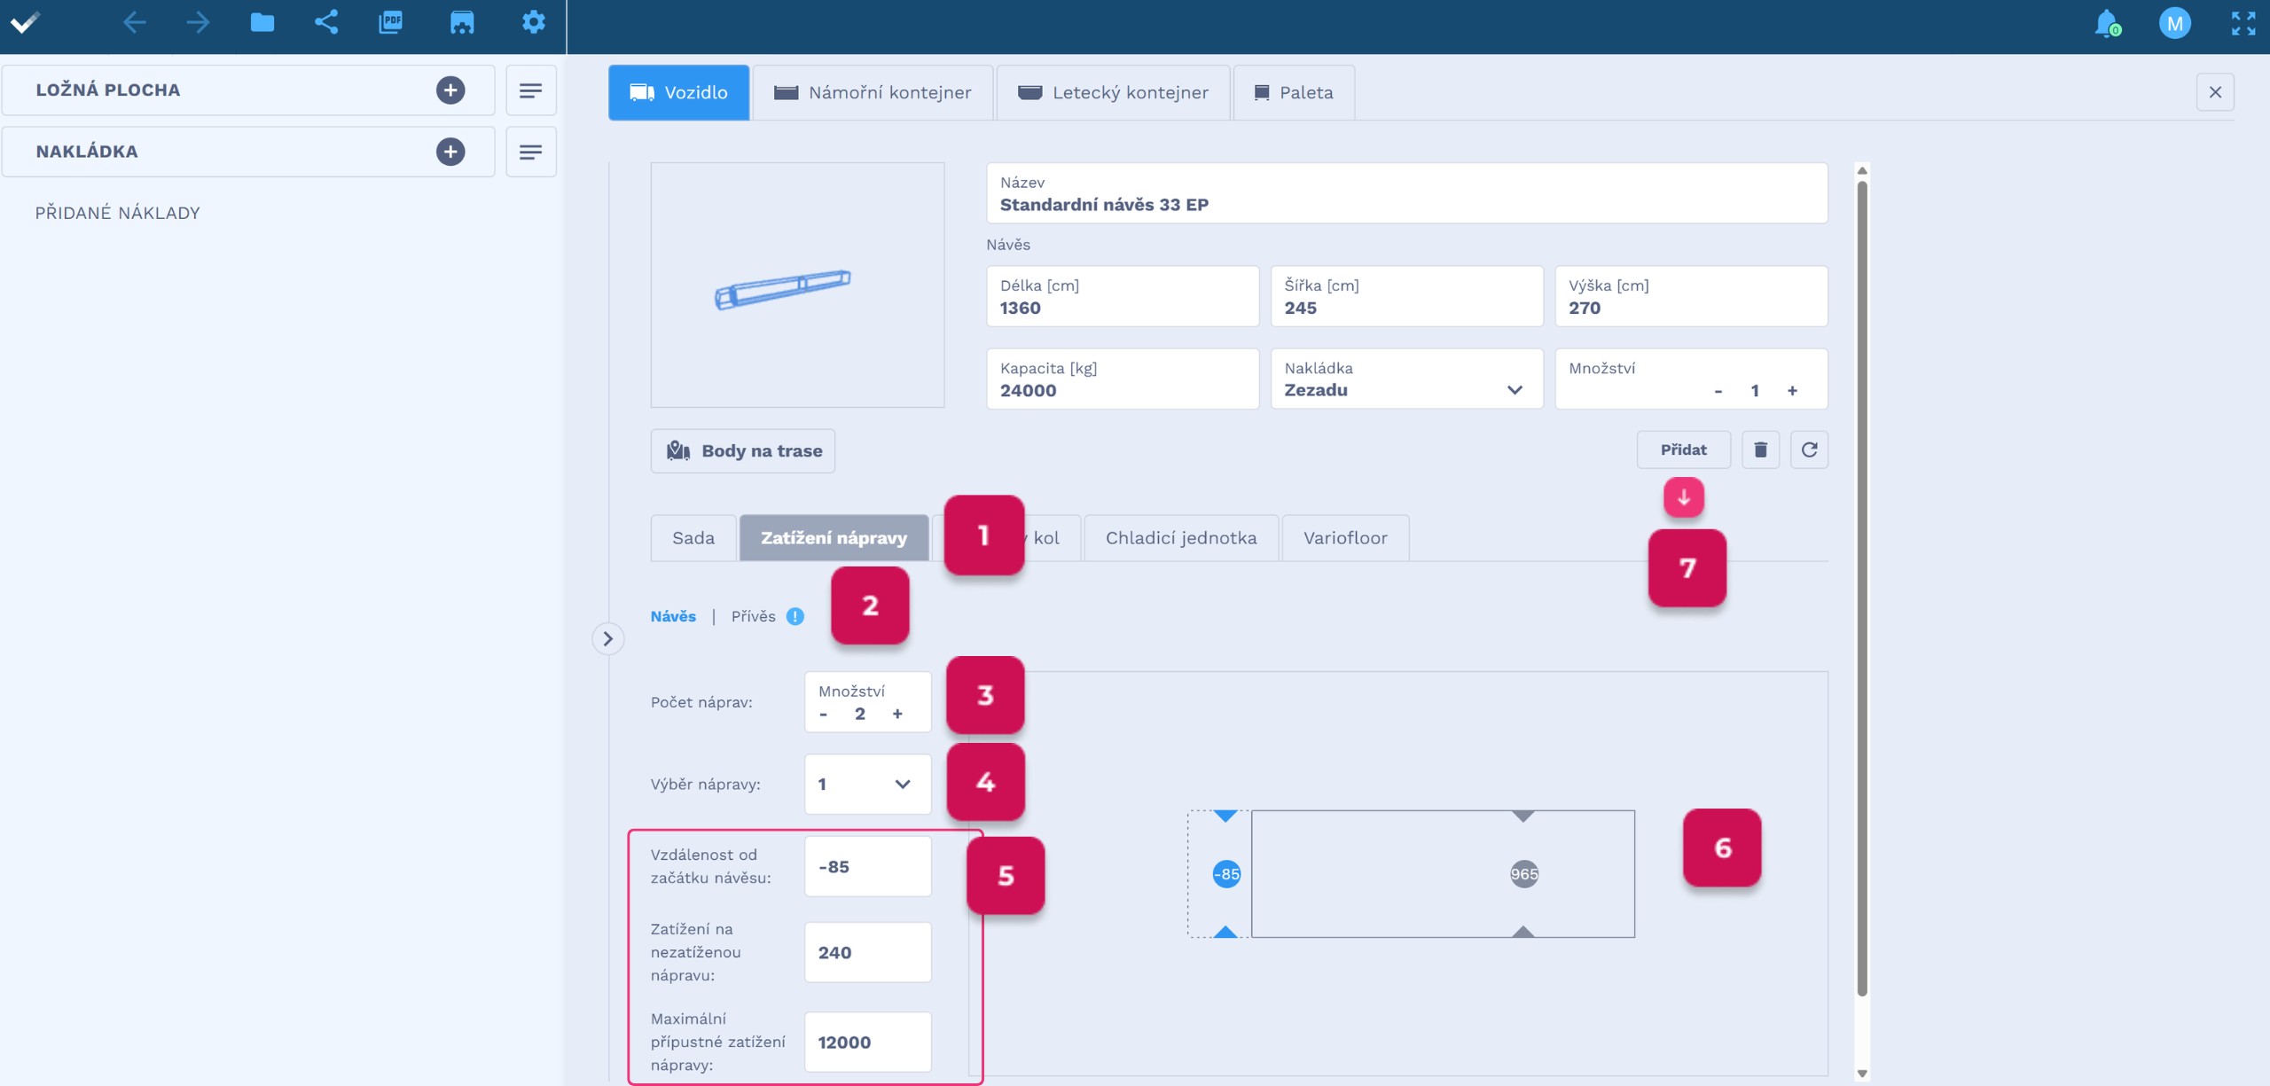The image size is (2270, 1086).
Task: Expand the side panel chevron arrow
Action: tap(607, 638)
